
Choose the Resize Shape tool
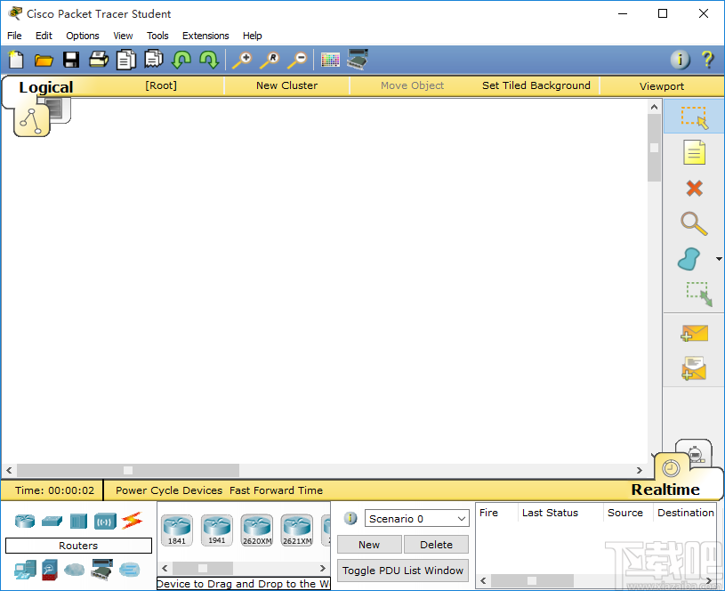[x=698, y=295]
